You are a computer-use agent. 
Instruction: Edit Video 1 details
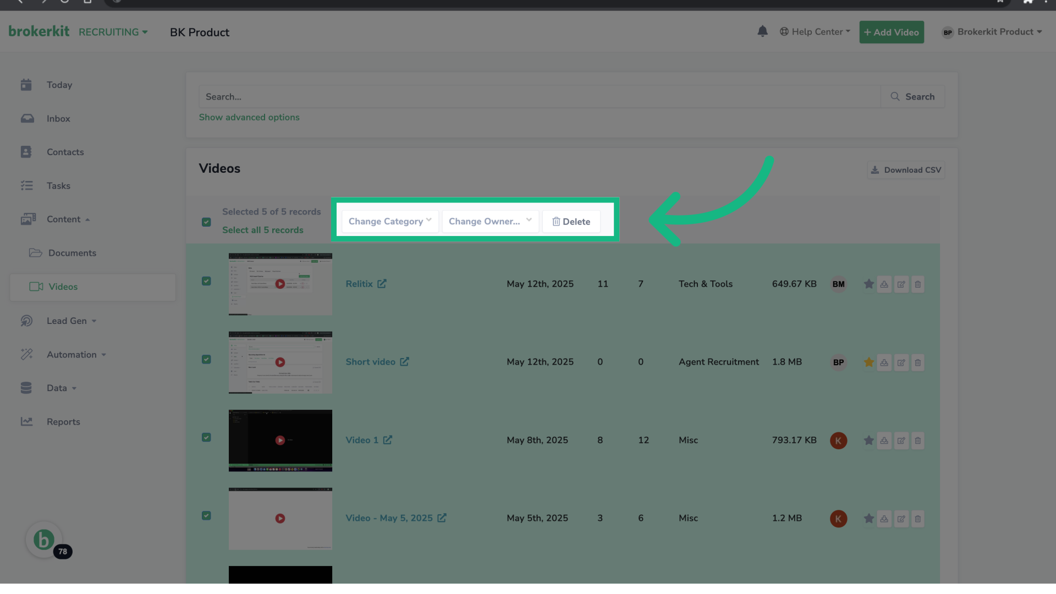point(901,441)
